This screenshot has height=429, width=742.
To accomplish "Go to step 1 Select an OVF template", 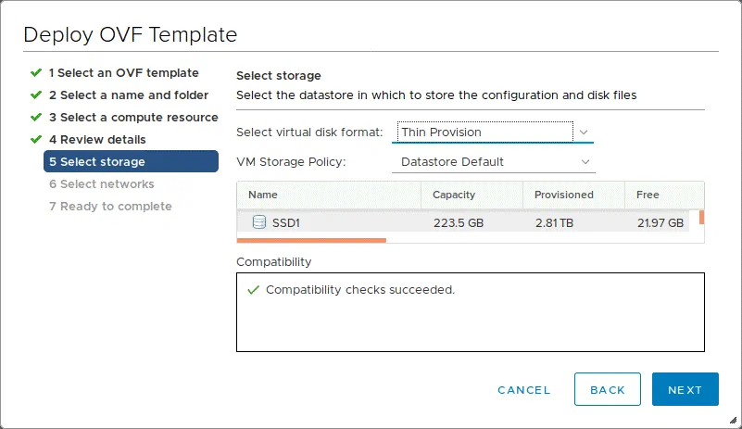I will point(123,72).
